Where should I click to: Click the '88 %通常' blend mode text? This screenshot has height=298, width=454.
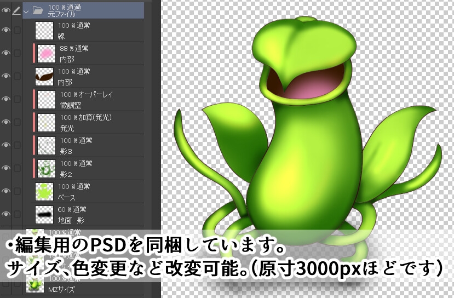74,48
